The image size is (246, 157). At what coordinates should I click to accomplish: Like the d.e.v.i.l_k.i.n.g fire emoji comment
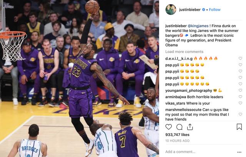(240, 58)
